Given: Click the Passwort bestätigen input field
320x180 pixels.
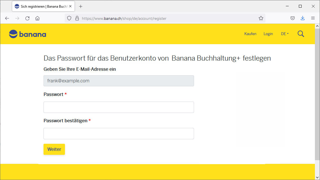Looking at the screenshot, I should tap(119, 133).
